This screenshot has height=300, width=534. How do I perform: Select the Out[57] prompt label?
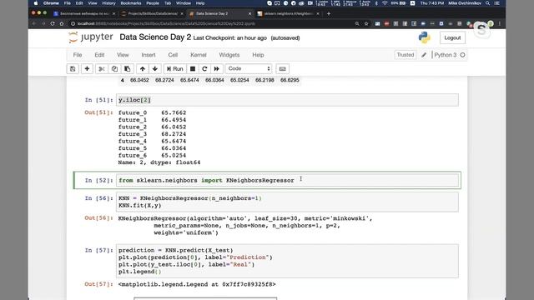(98, 284)
